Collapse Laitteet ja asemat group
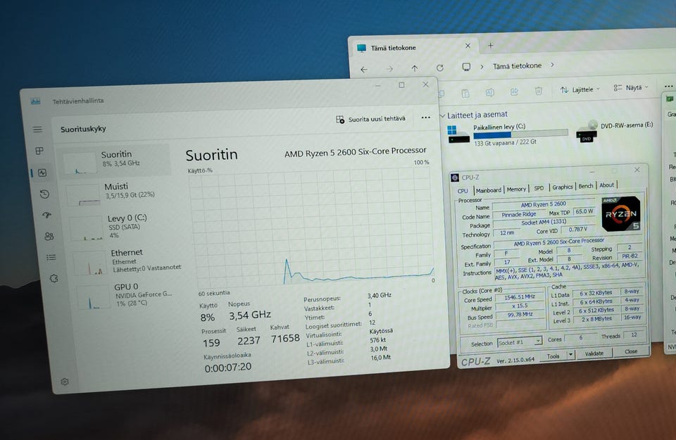Screen dimensions: 676x440 442,116
